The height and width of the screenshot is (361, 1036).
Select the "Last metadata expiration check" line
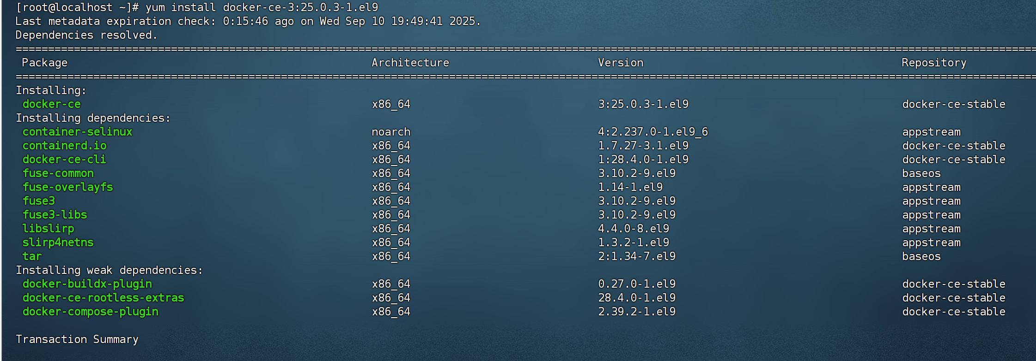(248, 21)
